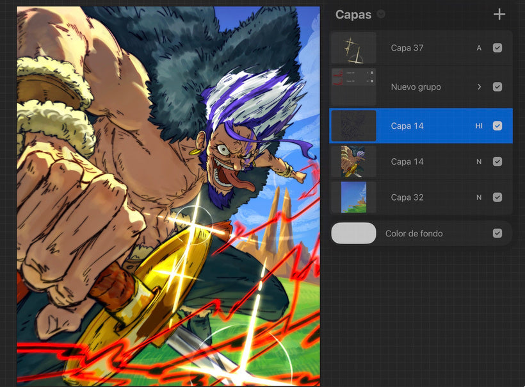Select the Capa 32 sky thumbnail

pyautogui.click(x=353, y=197)
